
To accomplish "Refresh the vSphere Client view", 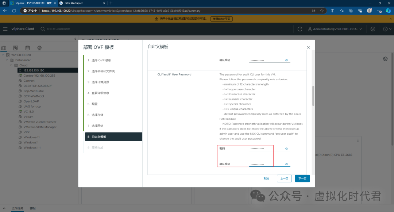I will [300, 29].
